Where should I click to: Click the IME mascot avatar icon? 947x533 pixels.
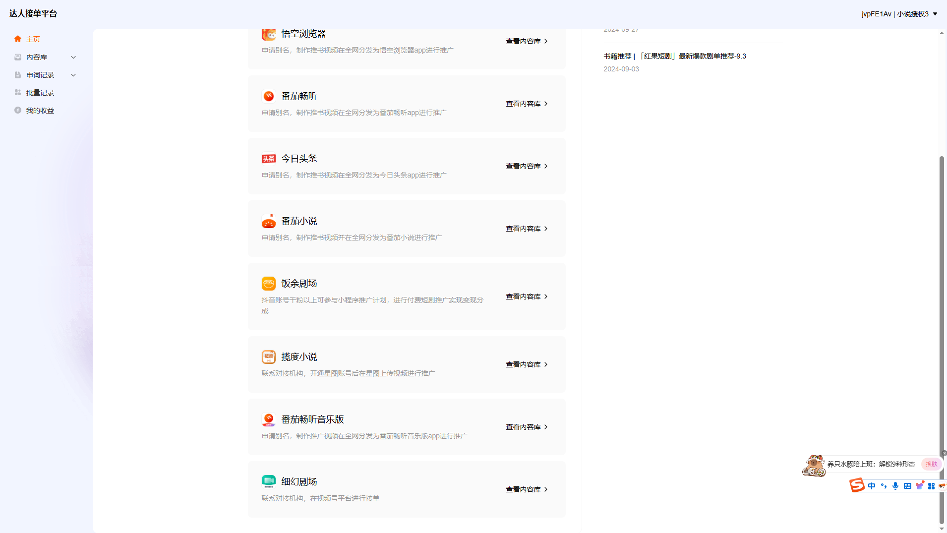tap(943, 486)
